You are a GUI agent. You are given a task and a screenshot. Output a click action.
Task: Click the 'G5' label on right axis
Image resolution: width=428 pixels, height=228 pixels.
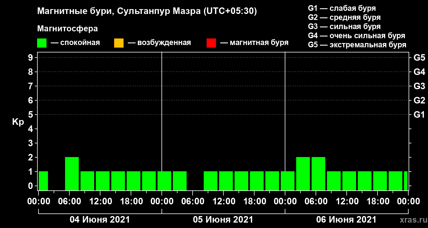click(419, 58)
